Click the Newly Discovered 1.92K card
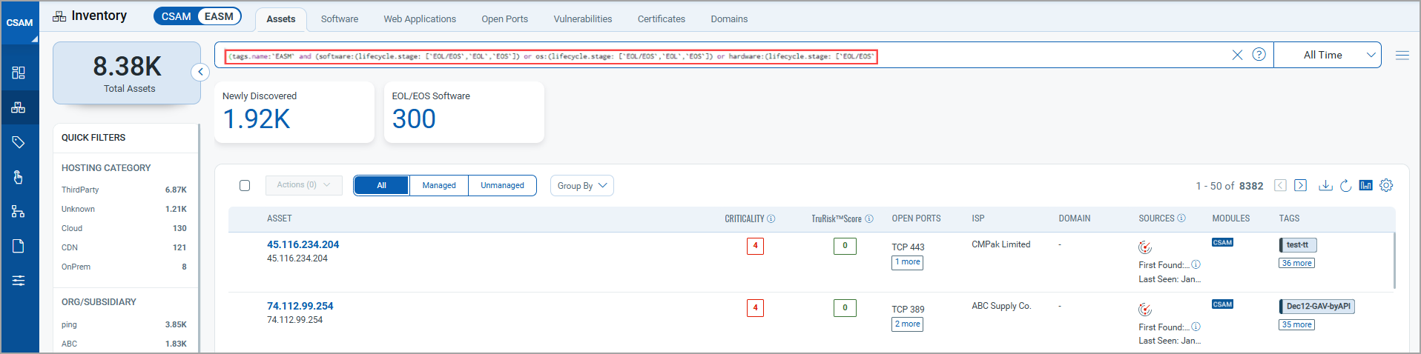1421x354 pixels. click(x=294, y=112)
